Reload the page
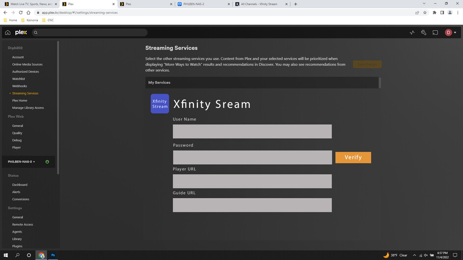 (21, 12)
